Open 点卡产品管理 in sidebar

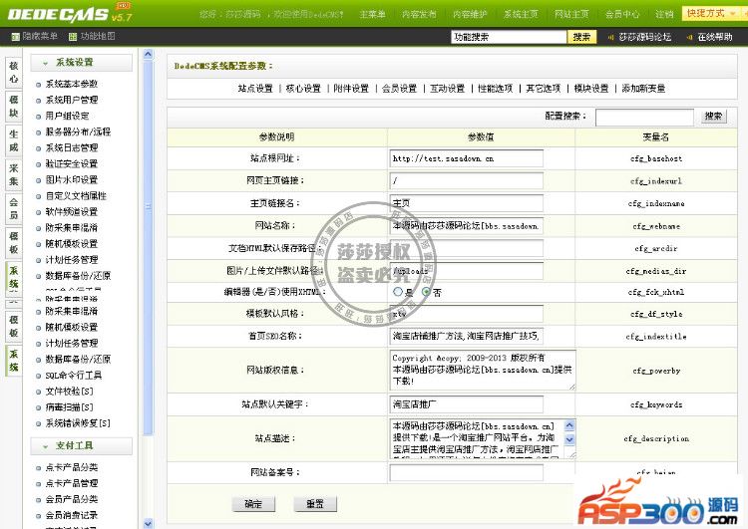pyautogui.click(x=71, y=483)
